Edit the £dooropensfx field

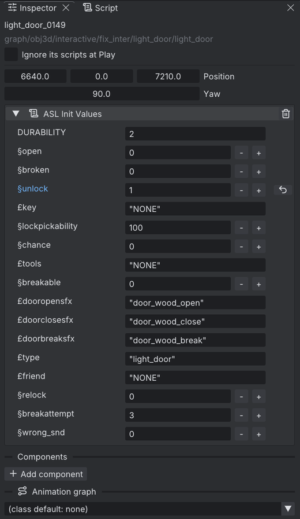[x=196, y=303]
